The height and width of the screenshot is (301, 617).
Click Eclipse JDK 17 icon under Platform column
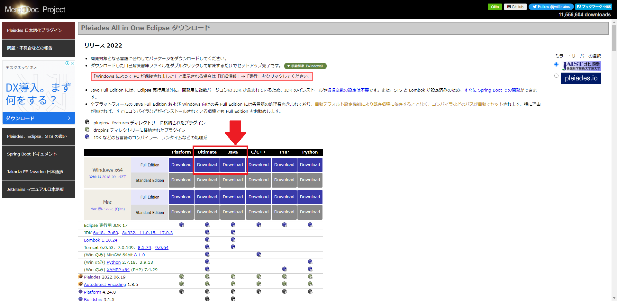[x=181, y=225]
